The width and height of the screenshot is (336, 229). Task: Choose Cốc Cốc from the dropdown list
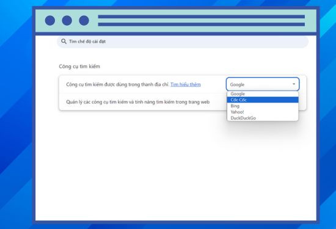click(x=263, y=100)
